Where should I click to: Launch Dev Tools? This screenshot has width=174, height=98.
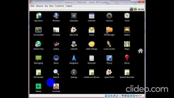(74, 31)
